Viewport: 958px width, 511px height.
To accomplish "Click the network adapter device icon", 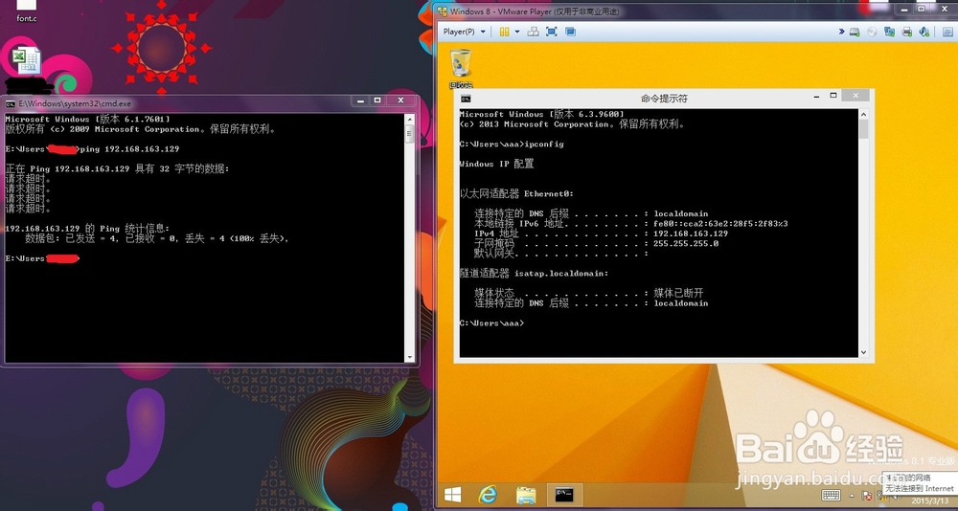I will click(x=890, y=32).
